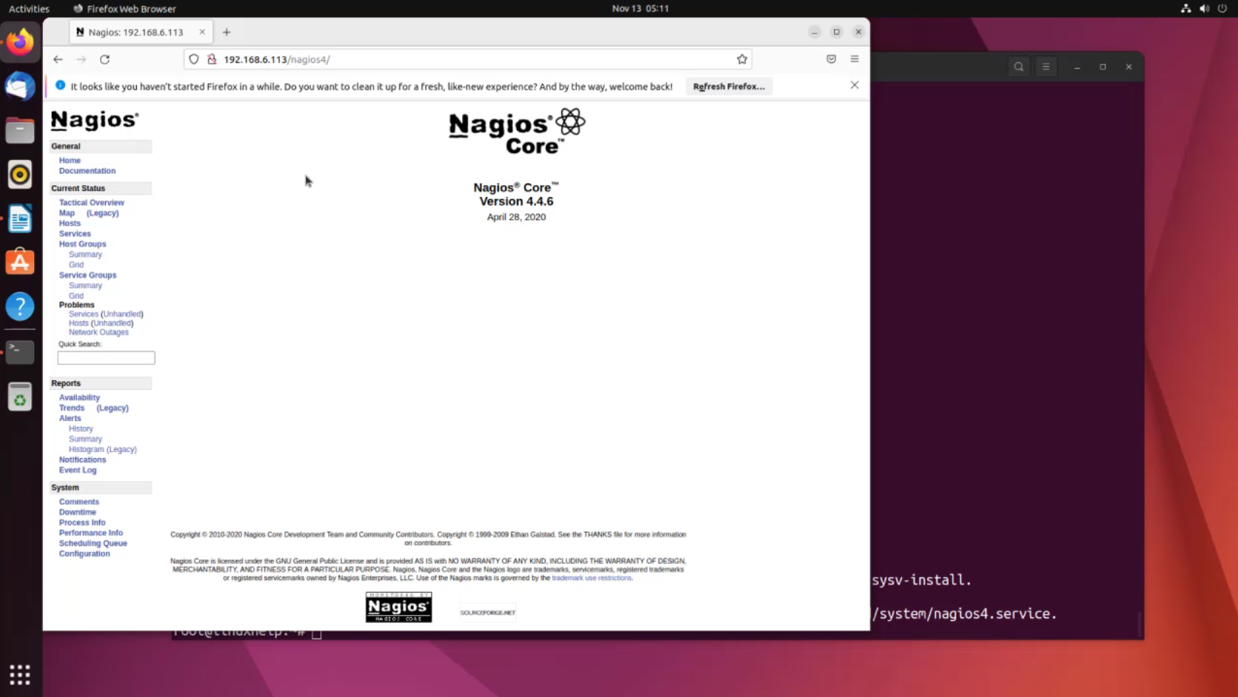Click the Refresh Firefox… button

point(729,87)
